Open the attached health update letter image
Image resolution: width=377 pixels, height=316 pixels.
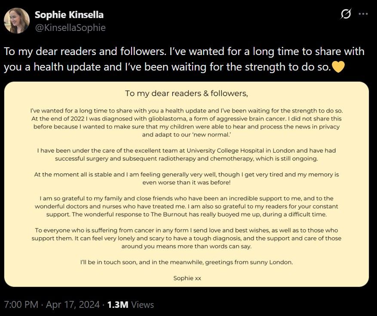188,185
